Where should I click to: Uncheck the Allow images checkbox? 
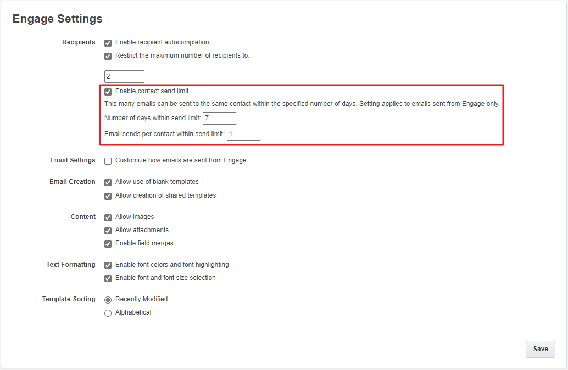pos(108,217)
